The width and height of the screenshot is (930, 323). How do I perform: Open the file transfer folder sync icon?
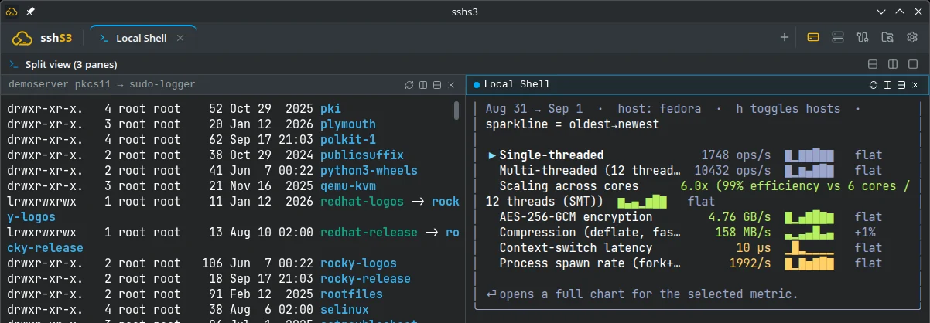pos(887,37)
